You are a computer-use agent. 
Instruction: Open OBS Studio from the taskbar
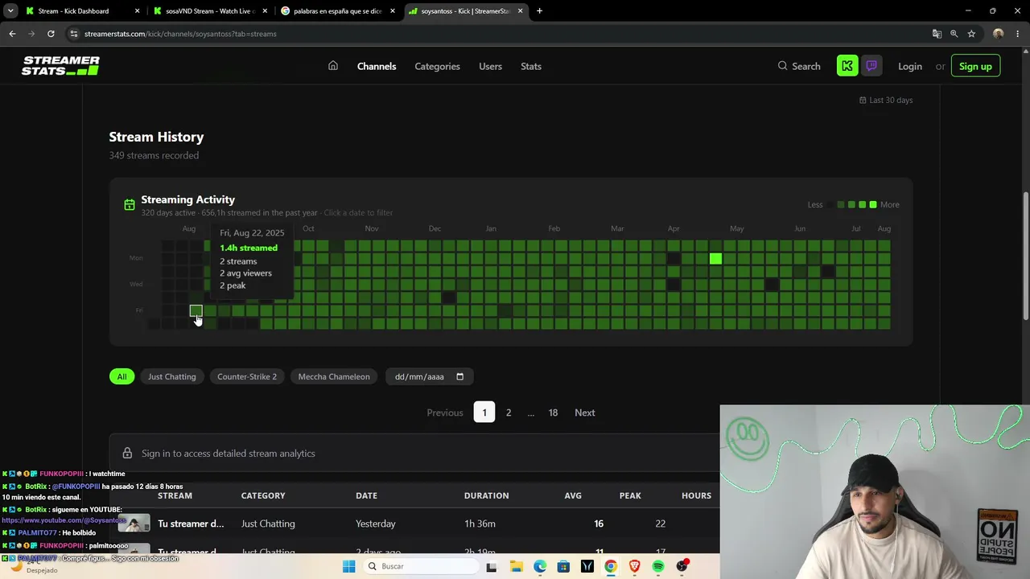[x=682, y=566]
